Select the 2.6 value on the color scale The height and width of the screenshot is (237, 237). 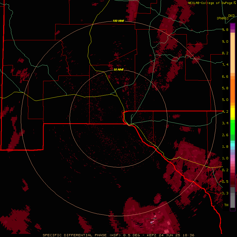tap(225, 135)
